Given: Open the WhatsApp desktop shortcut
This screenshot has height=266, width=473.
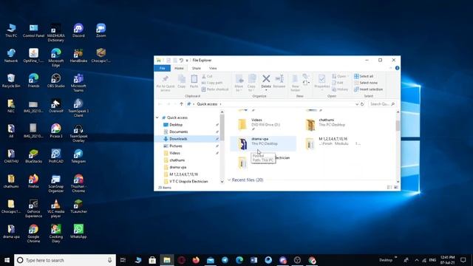Looking at the screenshot, I should coord(78,231).
